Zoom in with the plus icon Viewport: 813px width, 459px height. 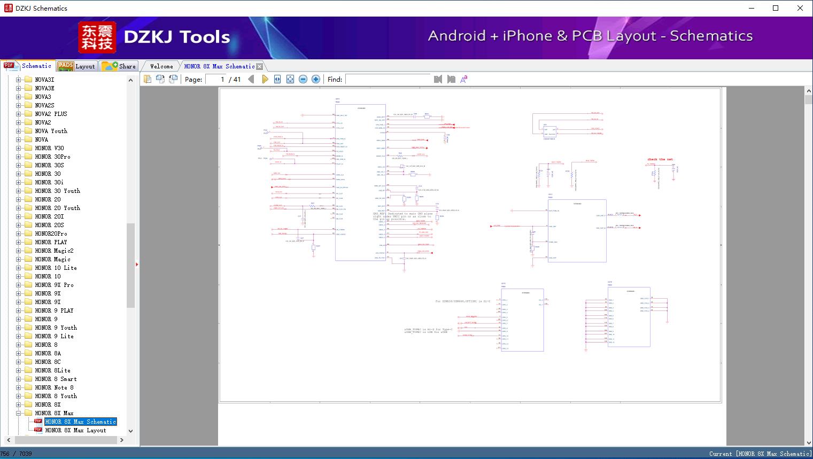(x=316, y=79)
